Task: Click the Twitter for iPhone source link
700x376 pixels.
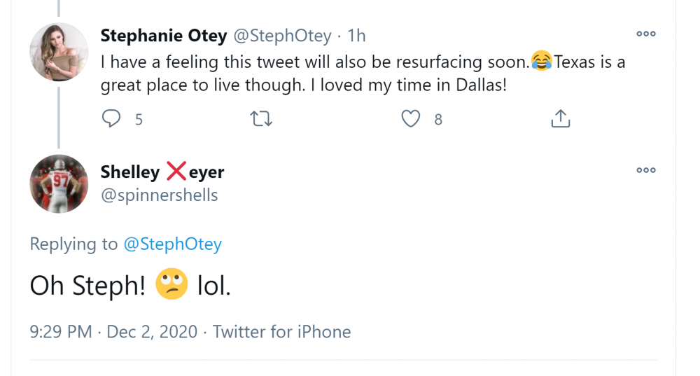Action: coord(281,331)
